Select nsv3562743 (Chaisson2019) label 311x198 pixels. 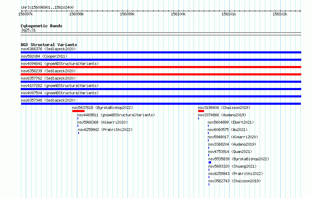pos(234,181)
